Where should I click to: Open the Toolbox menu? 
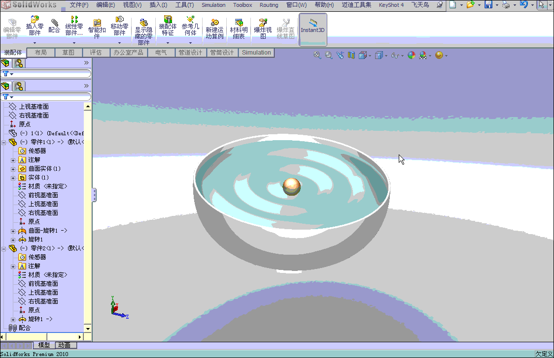click(242, 5)
